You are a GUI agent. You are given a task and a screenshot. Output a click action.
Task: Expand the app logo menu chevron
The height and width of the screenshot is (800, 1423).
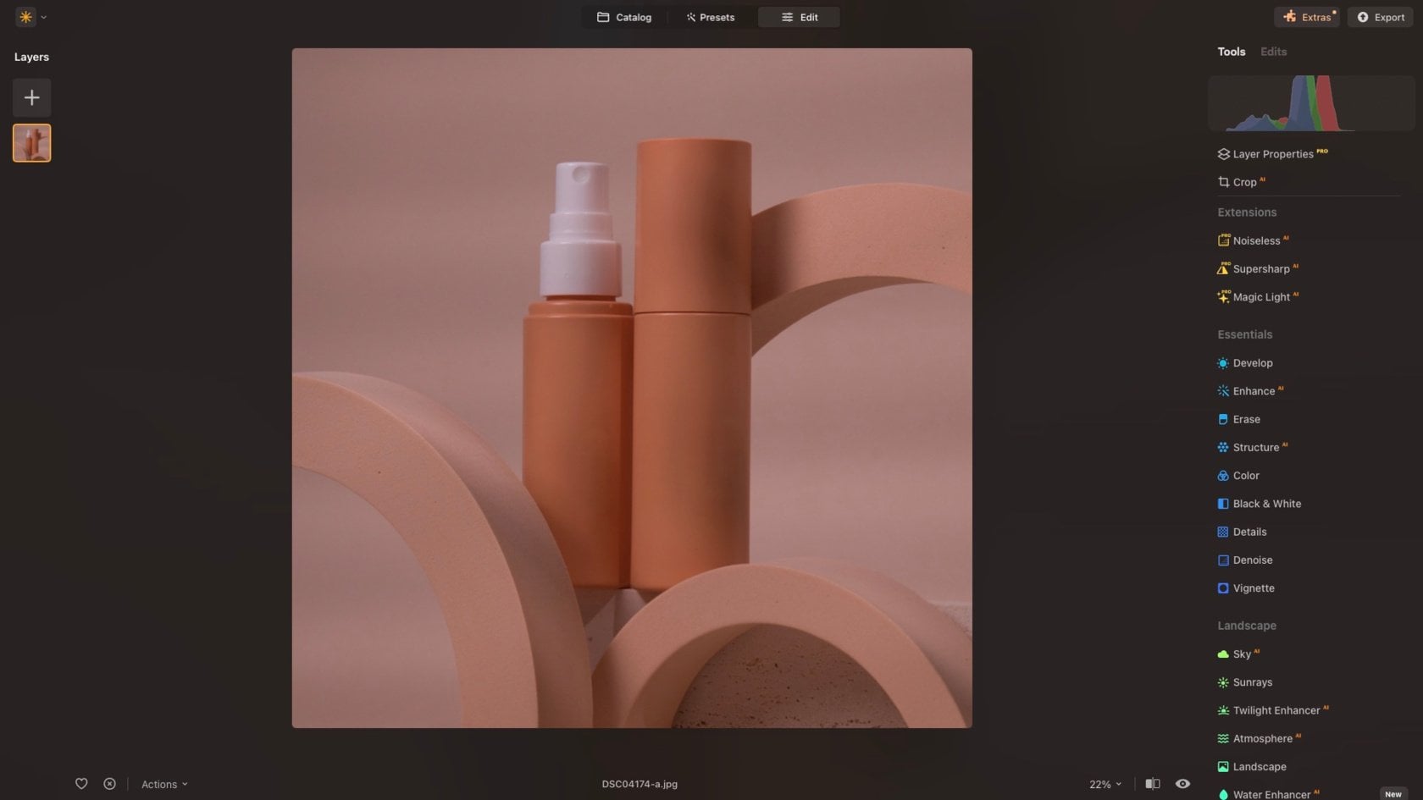[x=45, y=17]
